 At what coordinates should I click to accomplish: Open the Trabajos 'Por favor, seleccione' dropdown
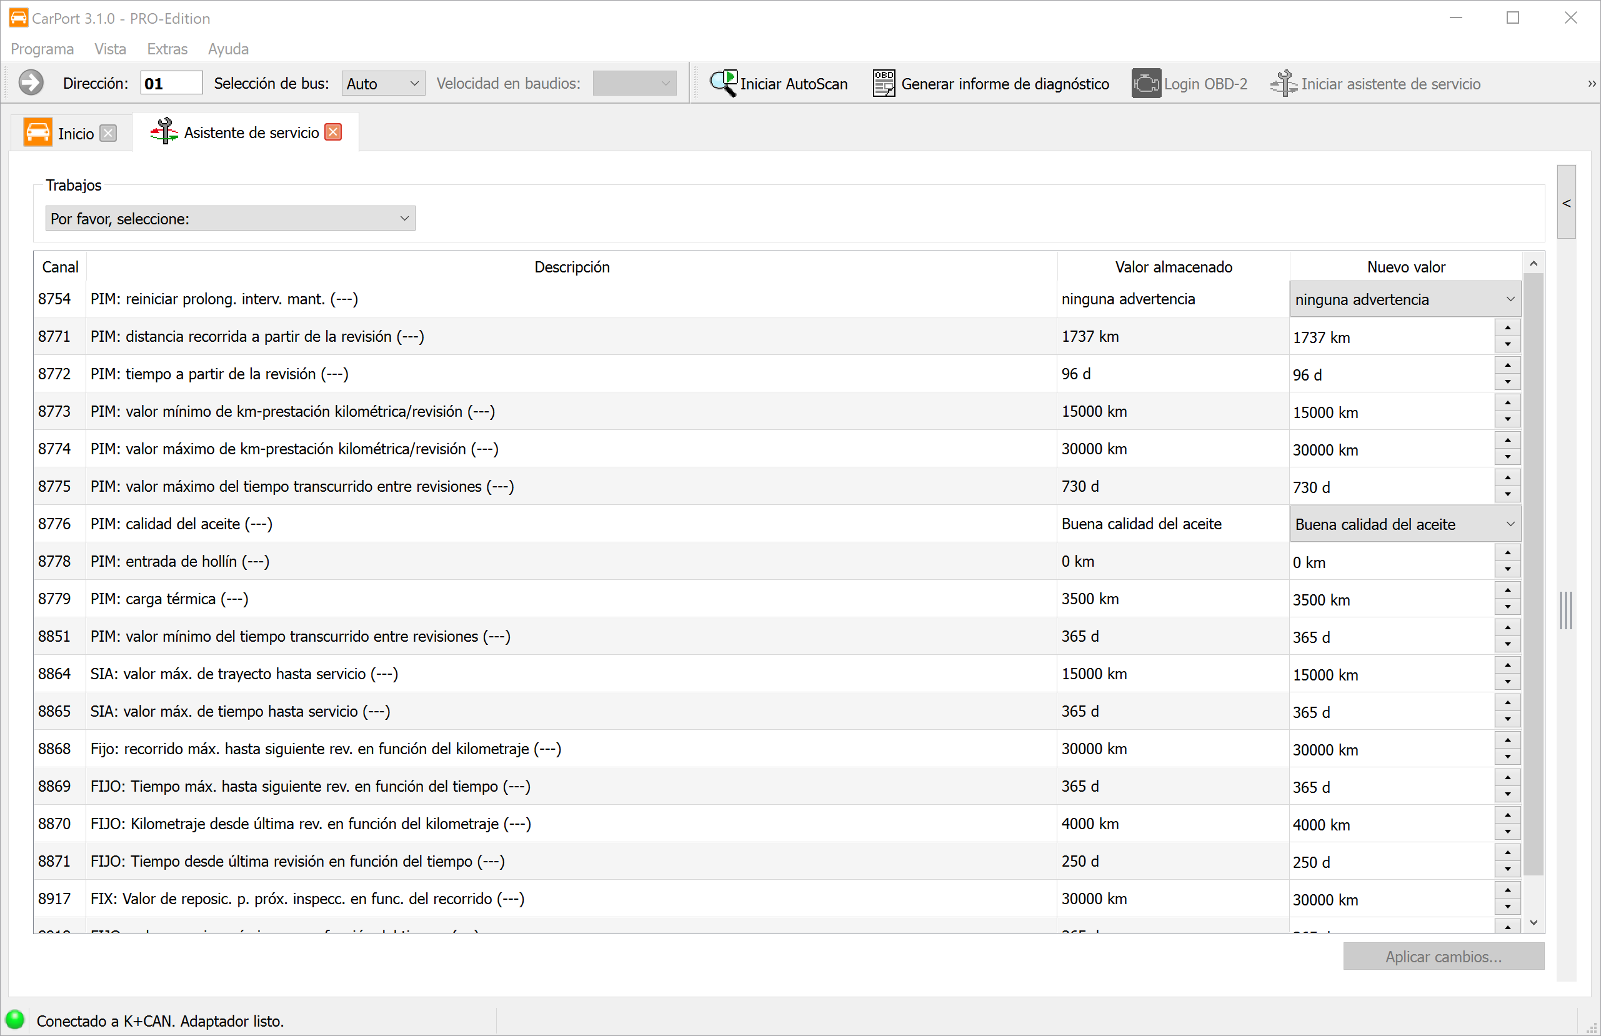[230, 219]
